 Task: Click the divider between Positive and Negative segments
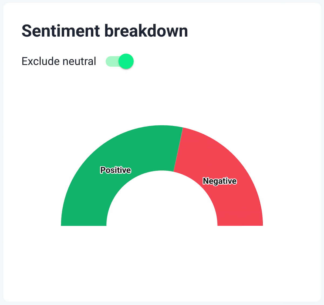(178, 149)
